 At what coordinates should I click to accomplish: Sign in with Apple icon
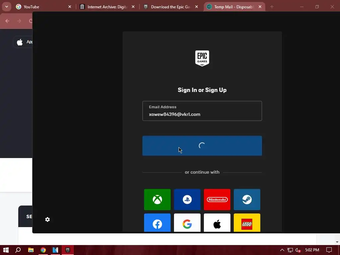click(x=217, y=223)
